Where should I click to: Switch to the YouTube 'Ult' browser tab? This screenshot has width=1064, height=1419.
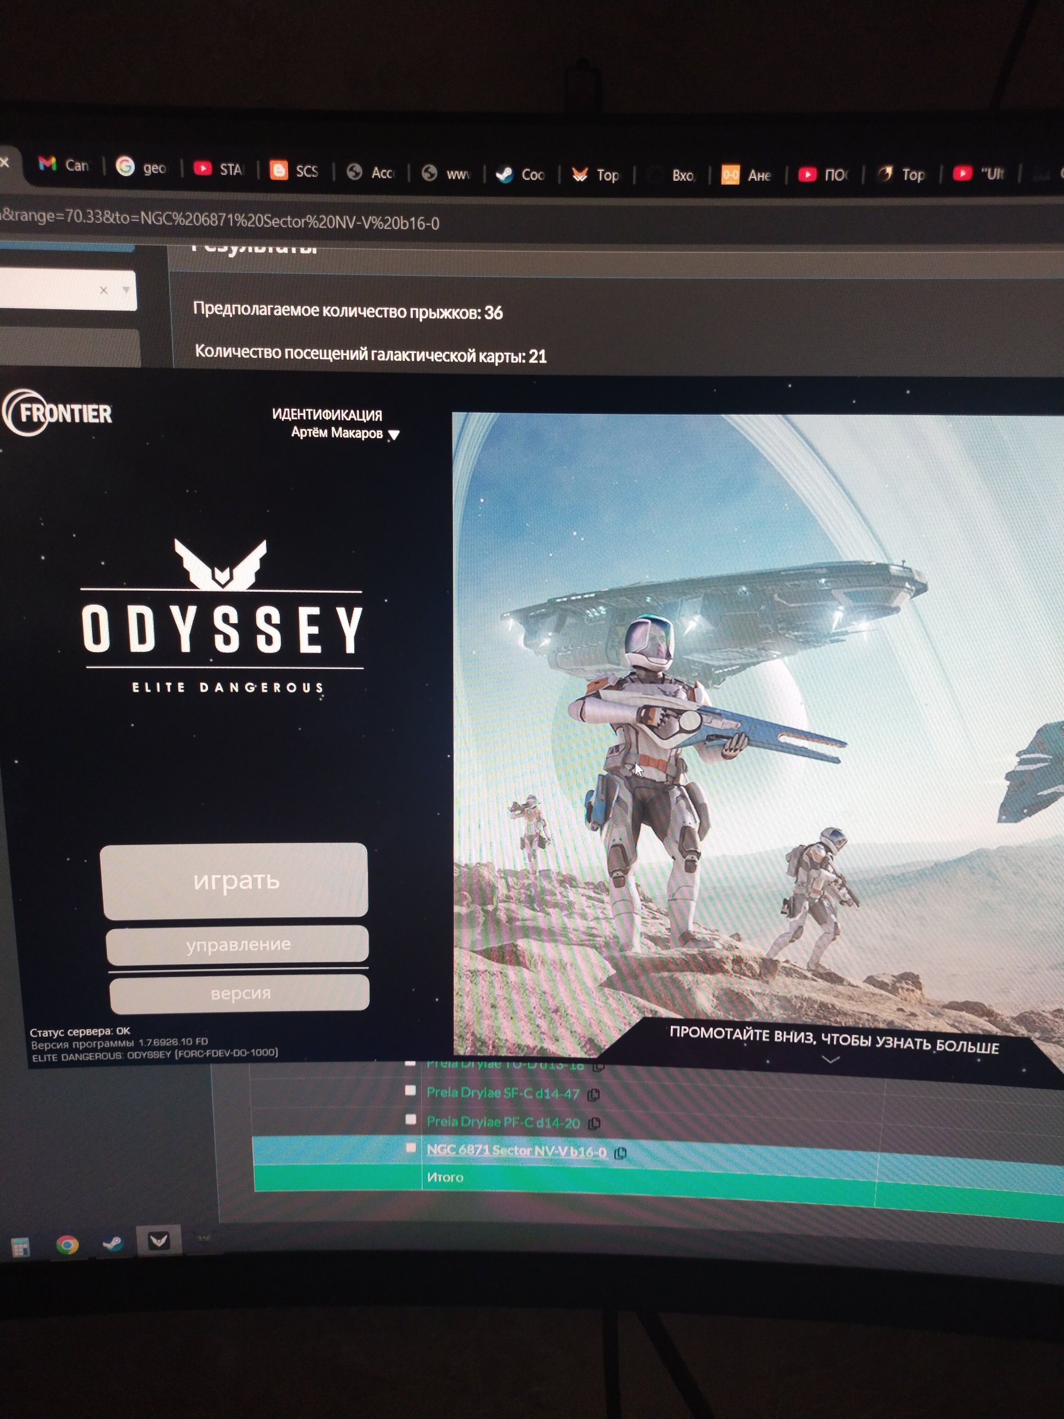point(979,173)
